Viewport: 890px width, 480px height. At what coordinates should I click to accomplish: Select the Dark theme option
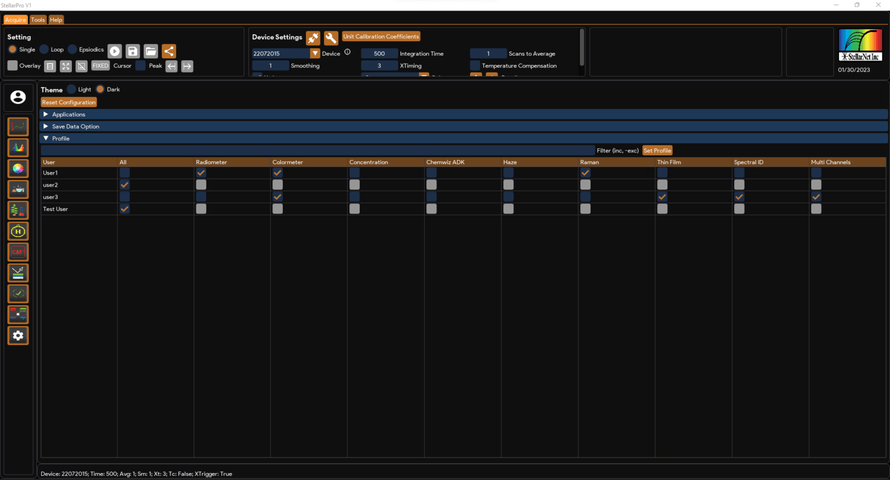[100, 89]
